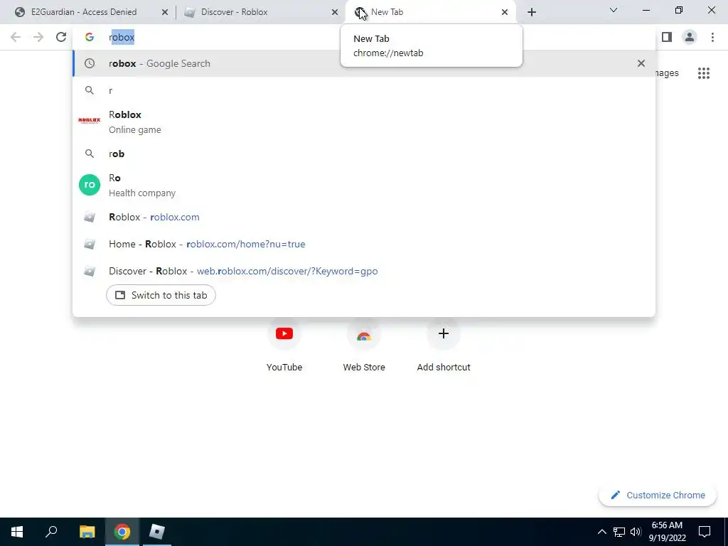Open the Windows Start menu

[x=17, y=532]
